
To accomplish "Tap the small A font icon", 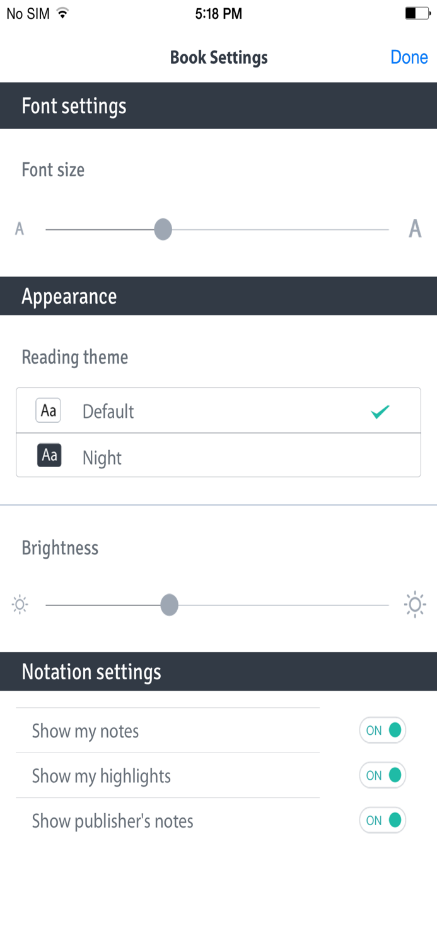I will 20,229.
